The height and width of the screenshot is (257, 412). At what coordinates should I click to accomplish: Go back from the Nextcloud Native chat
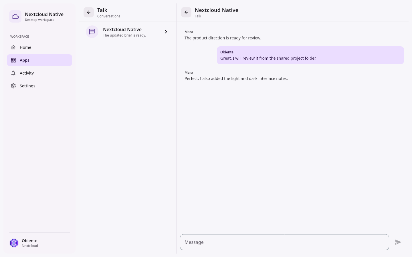click(186, 12)
